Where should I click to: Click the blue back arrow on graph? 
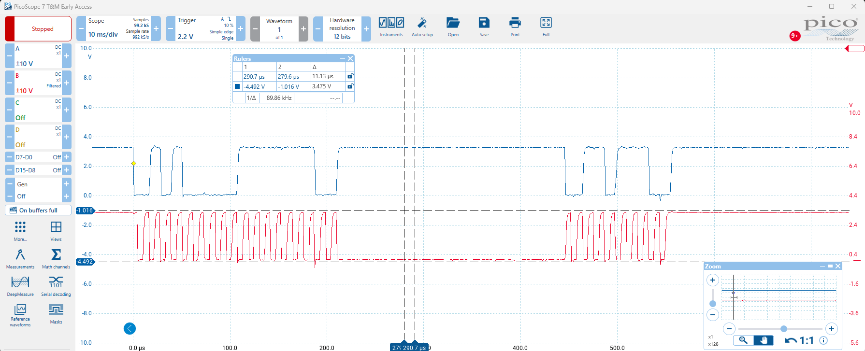[x=130, y=329]
